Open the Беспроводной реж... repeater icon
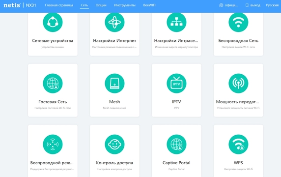The height and width of the screenshot is (177, 281). pos(53,145)
